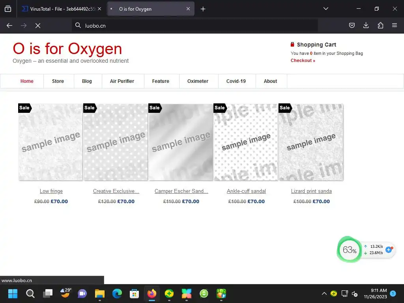The image size is (404, 303).
Task: Open the clock showing 9:11 AM
Action: tap(376, 294)
